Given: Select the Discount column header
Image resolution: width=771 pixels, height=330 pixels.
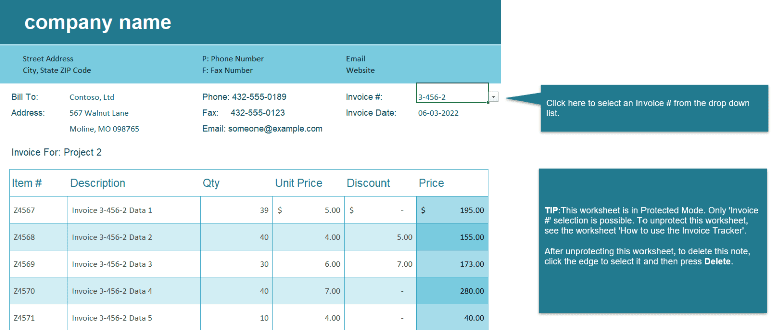Looking at the screenshot, I should (x=368, y=183).
